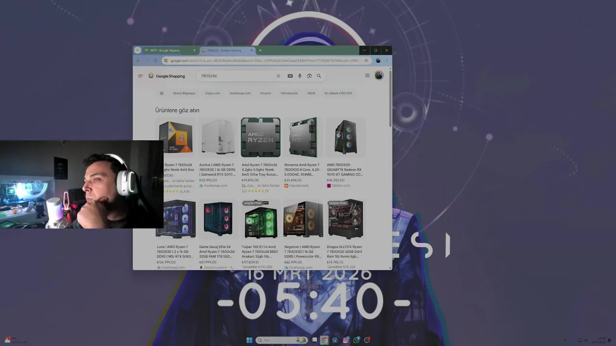Open AMD Ryzen tray CPU product image
This screenshot has height=346, width=616.
click(x=260, y=137)
